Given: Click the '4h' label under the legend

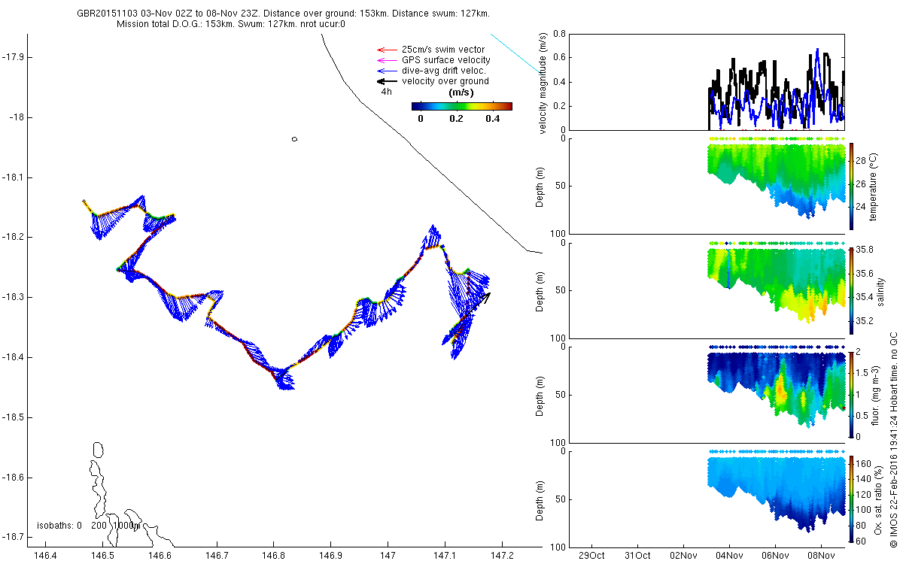Looking at the screenshot, I should (387, 92).
